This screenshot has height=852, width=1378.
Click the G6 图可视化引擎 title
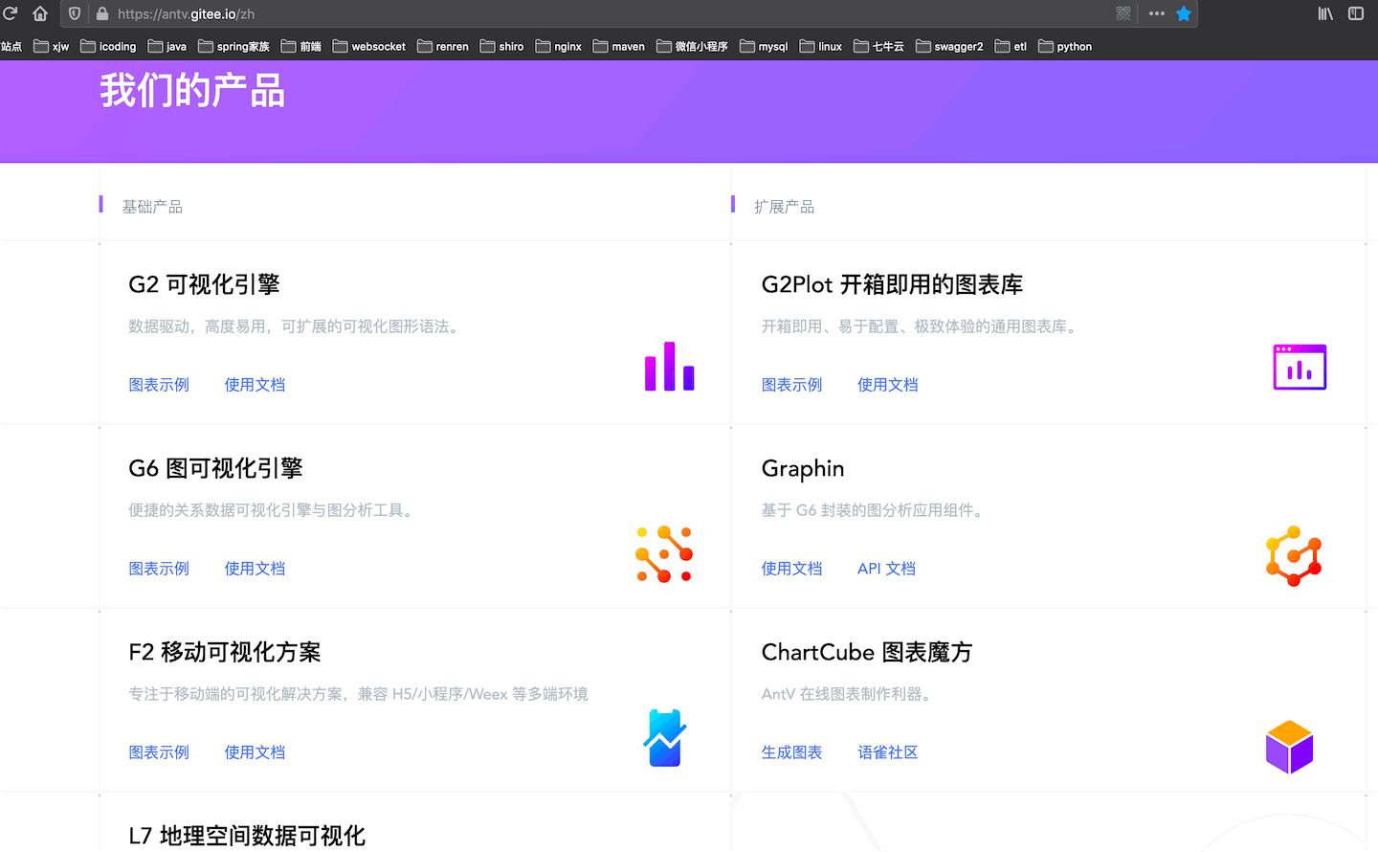(x=215, y=468)
